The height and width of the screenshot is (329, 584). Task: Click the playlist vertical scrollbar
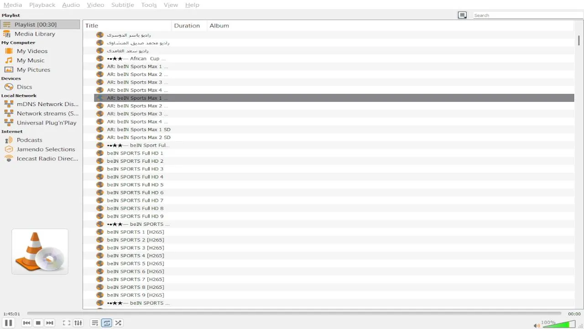tap(579, 40)
